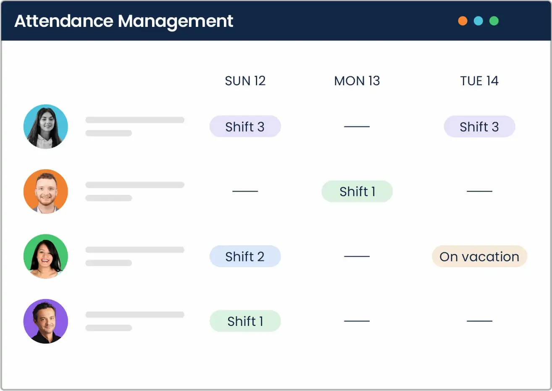This screenshot has height=391, width=552.
Task: Open the first employee's Sunday Shift 3 badge
Action: click(245, 126)
